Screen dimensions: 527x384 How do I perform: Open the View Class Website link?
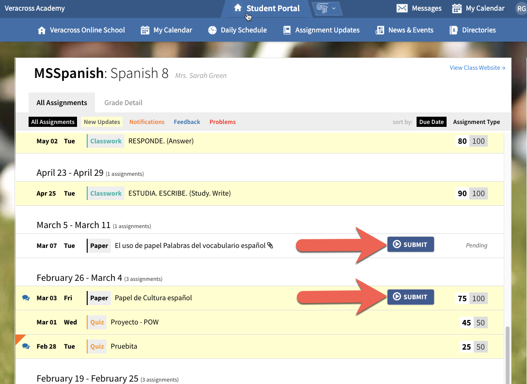477,67
